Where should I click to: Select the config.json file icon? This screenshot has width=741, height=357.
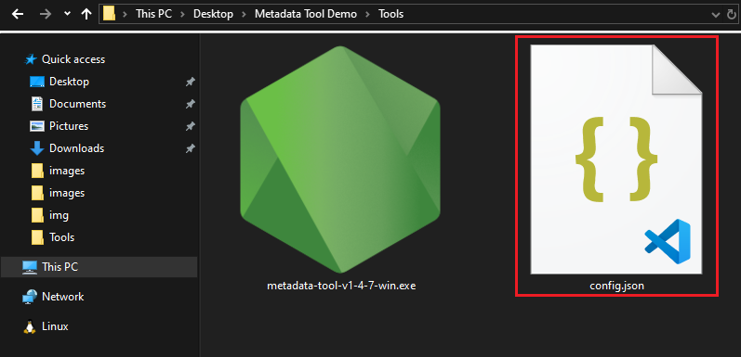(616, 159)
